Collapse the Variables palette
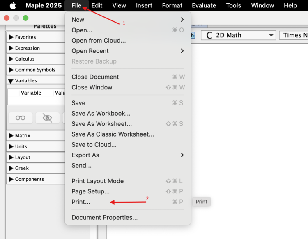This screenshot has height=239, width=308. click(11, 81)
